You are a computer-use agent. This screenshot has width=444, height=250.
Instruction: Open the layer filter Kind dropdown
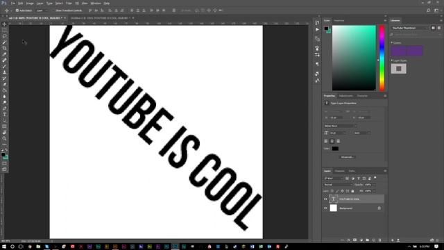[333, 178]
